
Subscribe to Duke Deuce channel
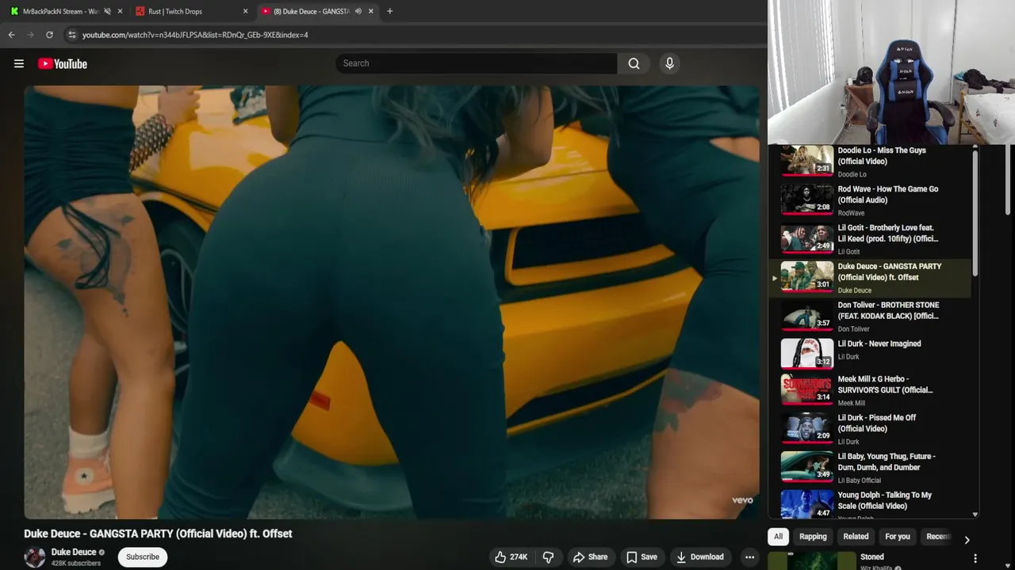pos(143,557)
